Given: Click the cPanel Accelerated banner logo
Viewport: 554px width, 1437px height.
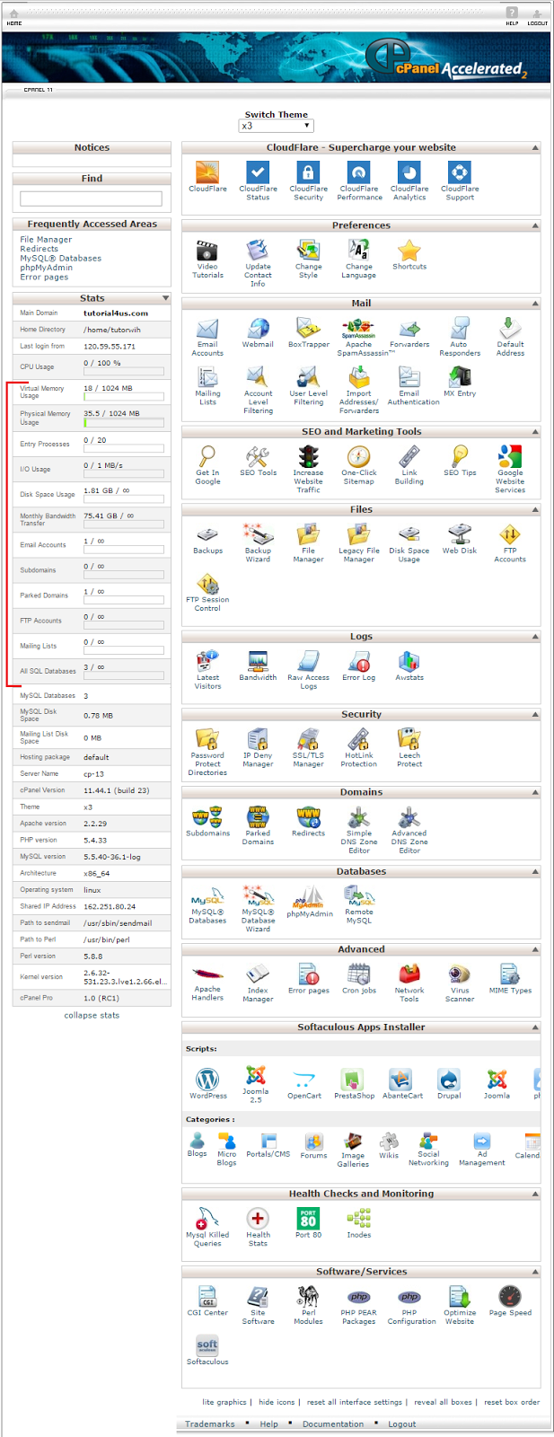Looking at the screenshot, I should click(x=445, y=59).
